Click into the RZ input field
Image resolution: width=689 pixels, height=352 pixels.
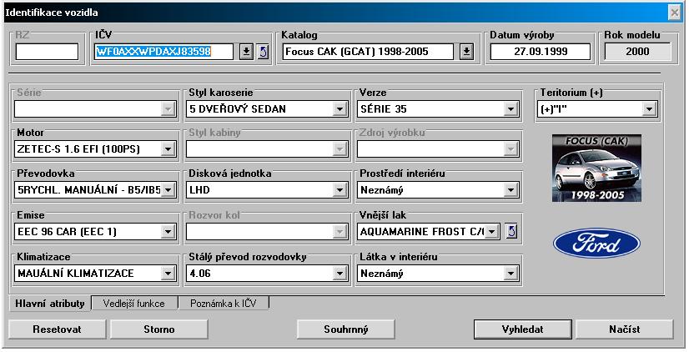[x=47, y=52]
